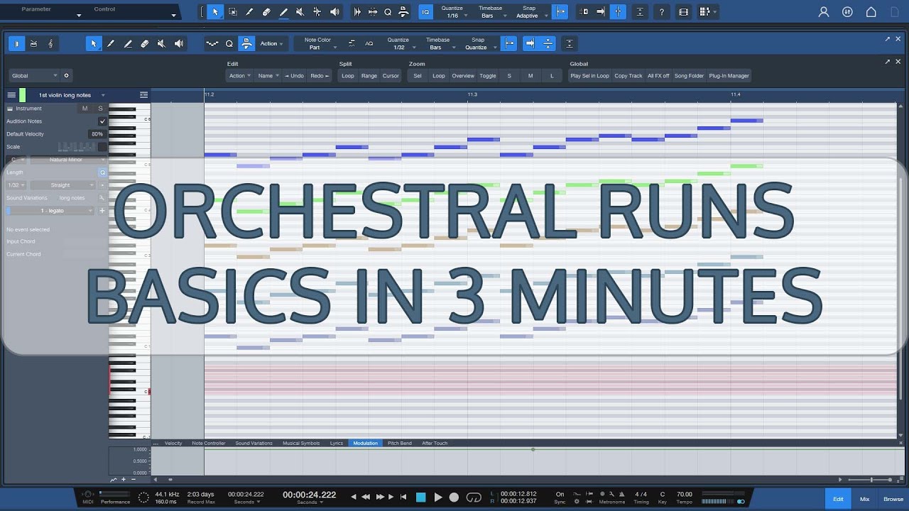Image resolution: width=909 pixels, height=511 pixels.
Task: Open the 1 - legato variation dropdown
Action: click(x=50, y=211)
